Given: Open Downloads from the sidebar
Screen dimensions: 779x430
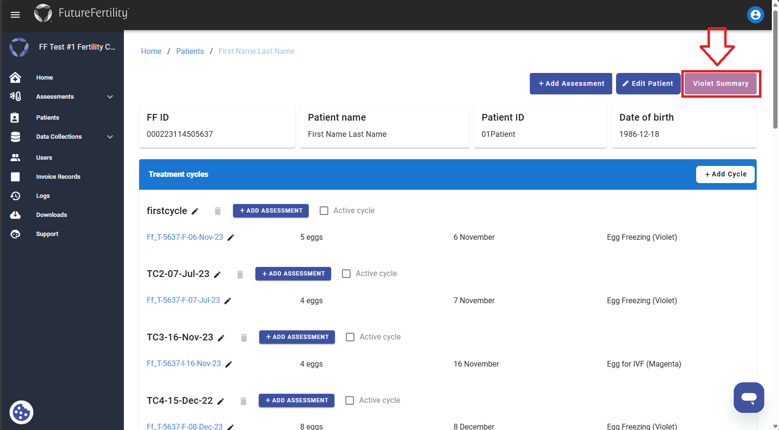Looking at the screenshot, I should click(51, 215).
